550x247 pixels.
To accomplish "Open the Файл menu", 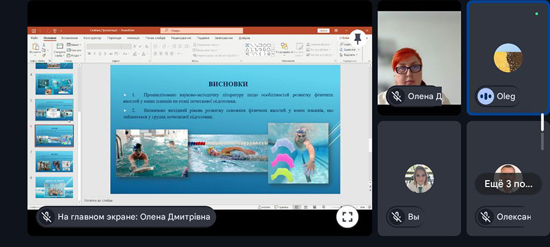I will (34, 38).
